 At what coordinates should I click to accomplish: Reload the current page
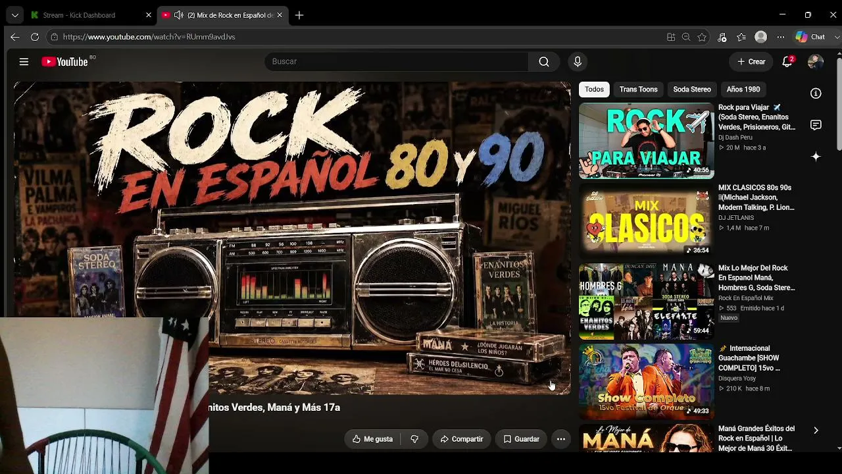(x=35, y=37)
